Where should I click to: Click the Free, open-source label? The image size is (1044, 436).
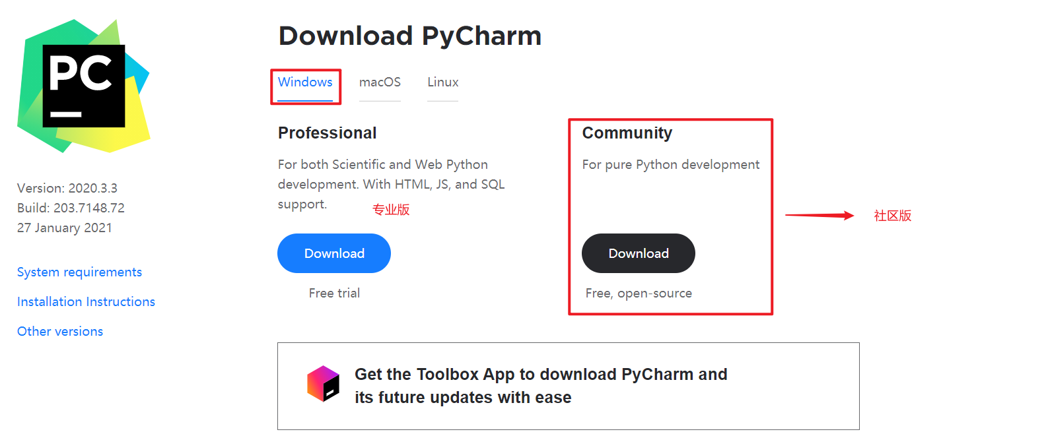click(x=639, y=293)
